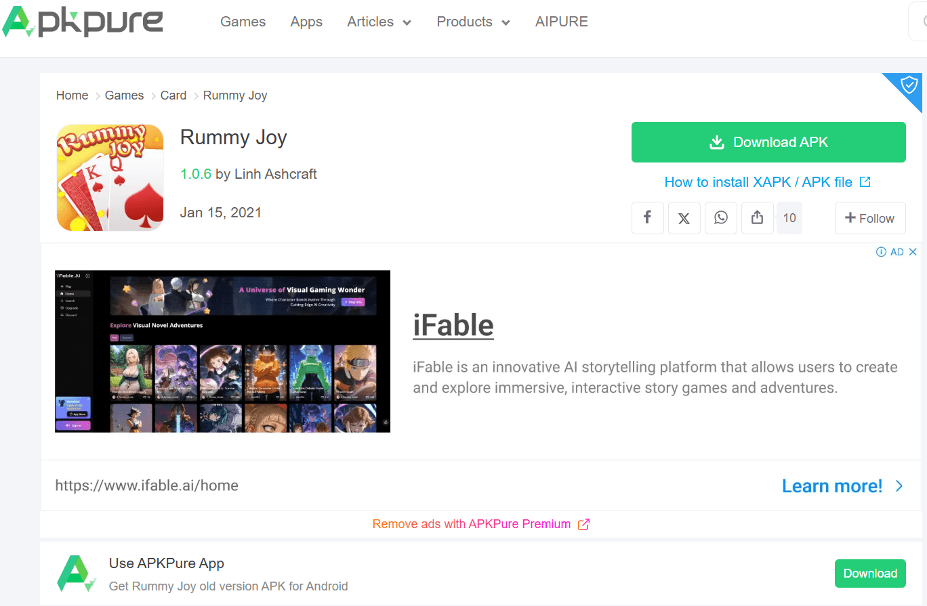
Task: Open the AIPURE menu item
Action: (x=561, y=22)
